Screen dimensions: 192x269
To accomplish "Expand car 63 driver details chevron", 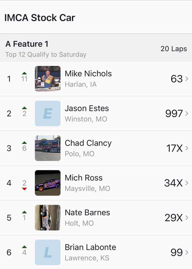I will (x=187, y=79).
